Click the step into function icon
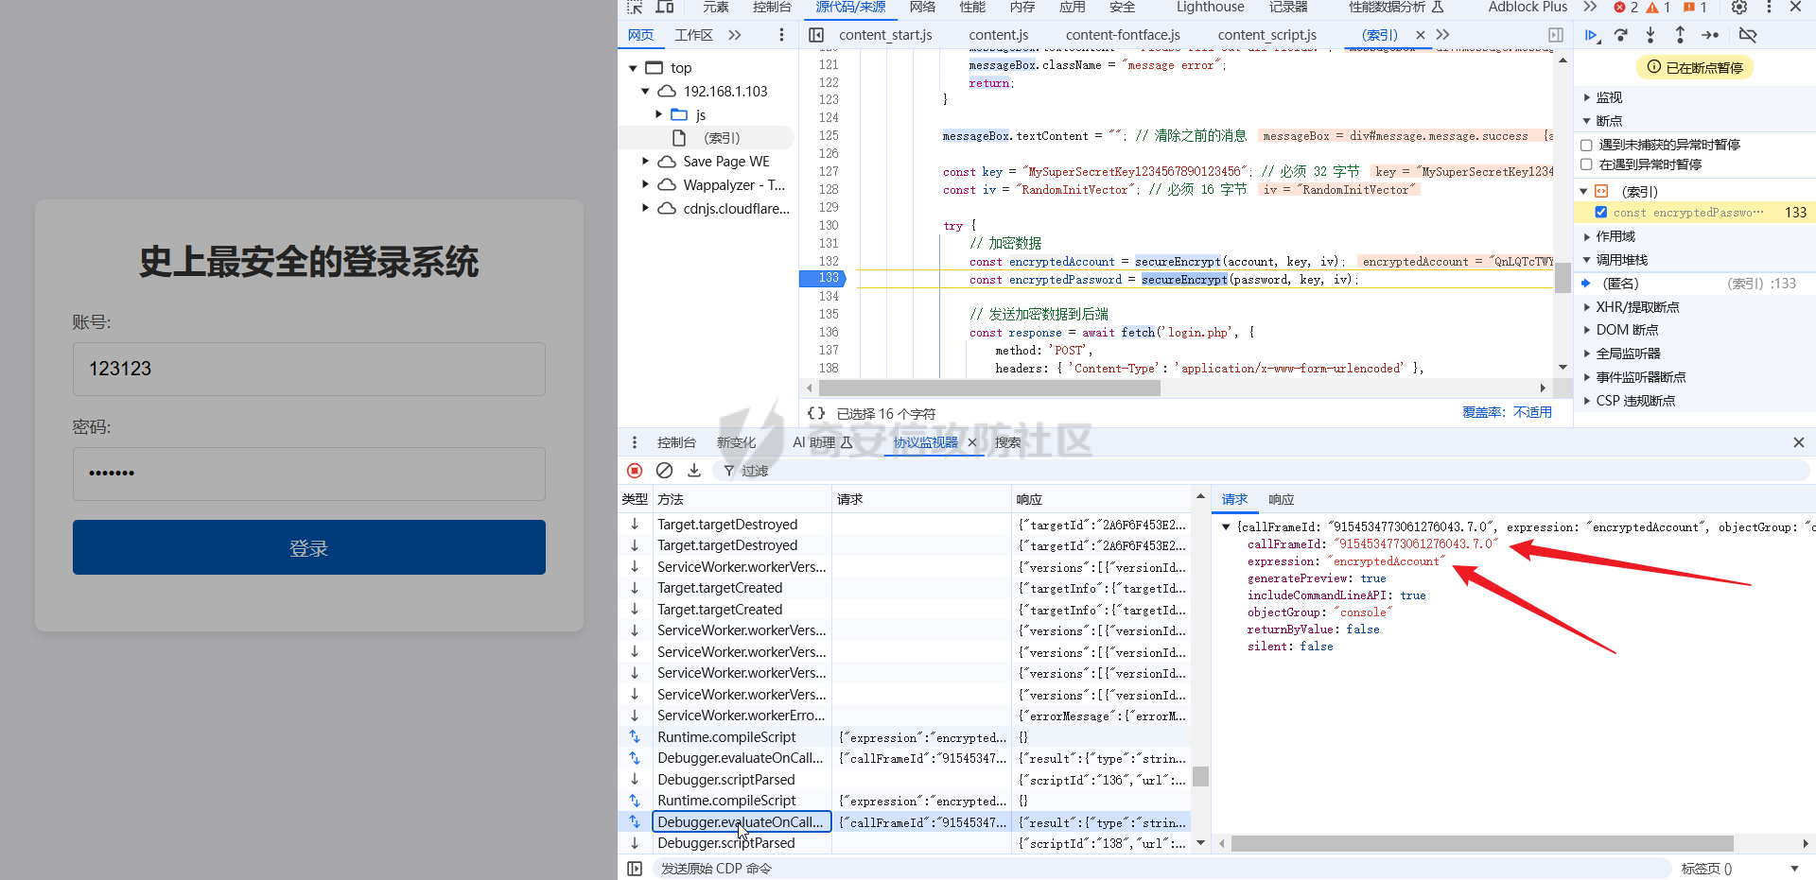The height and width of the screenshot is (880, 1816). click(1650, 35)
